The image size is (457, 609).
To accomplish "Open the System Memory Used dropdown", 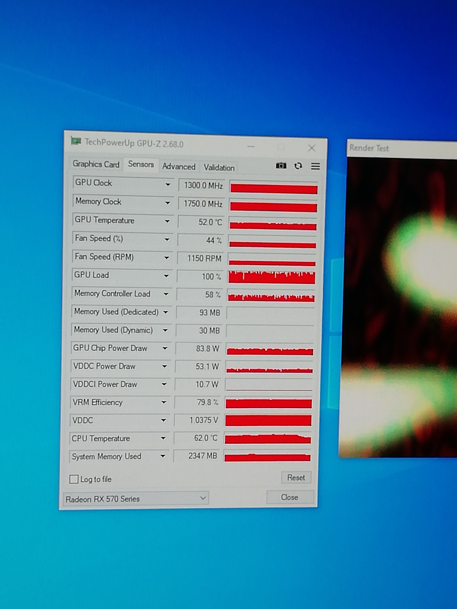I will (x=163, y=456).
